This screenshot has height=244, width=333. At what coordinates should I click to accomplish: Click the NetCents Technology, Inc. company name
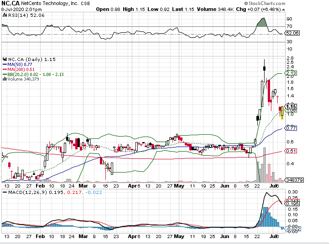coord(50,3)
